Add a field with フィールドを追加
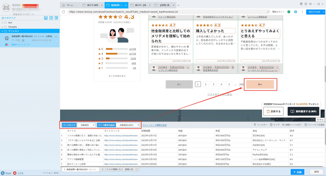This screenshot has width=326, height=176. click(x=314, y=125)
